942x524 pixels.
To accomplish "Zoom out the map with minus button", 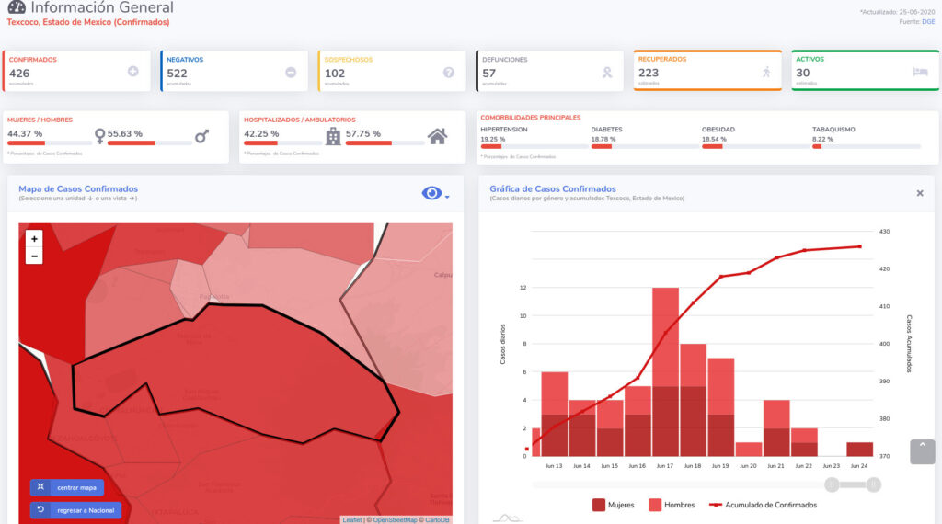I will point(34,256).
